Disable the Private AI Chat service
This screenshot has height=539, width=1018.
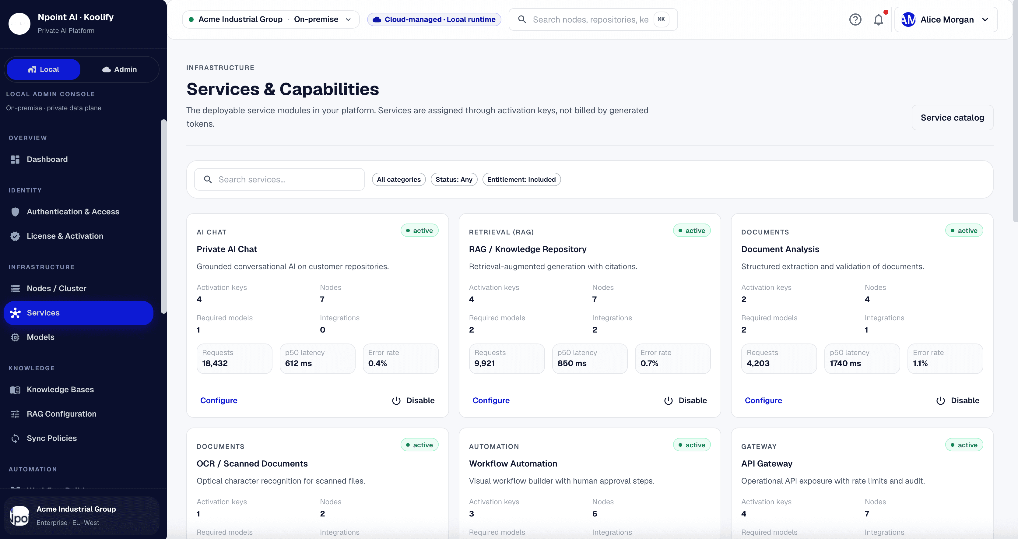coord(413,400)
